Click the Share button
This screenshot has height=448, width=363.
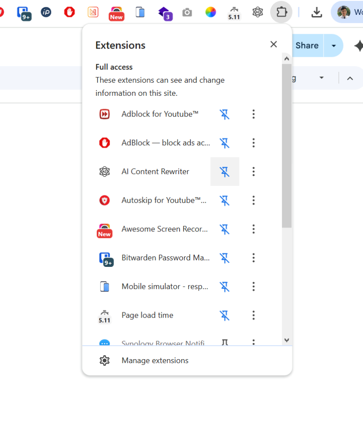pyautogui.click(x=307, y=45)
